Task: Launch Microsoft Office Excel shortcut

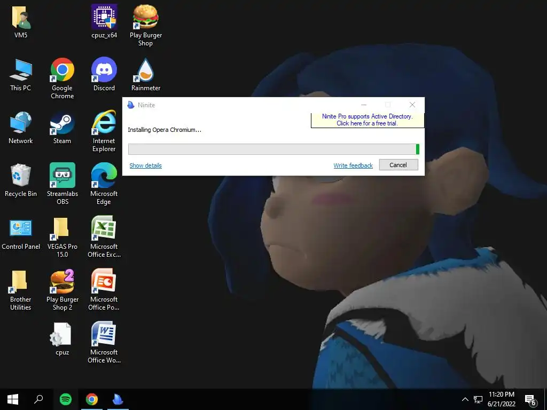Action: click(104, 237)
